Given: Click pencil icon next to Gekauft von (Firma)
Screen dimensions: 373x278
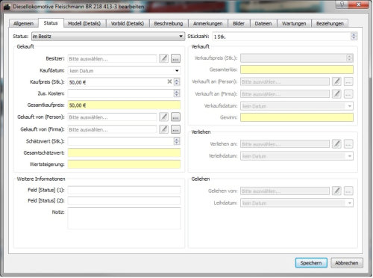Looking at the screenshot, I should click(163, 129).
